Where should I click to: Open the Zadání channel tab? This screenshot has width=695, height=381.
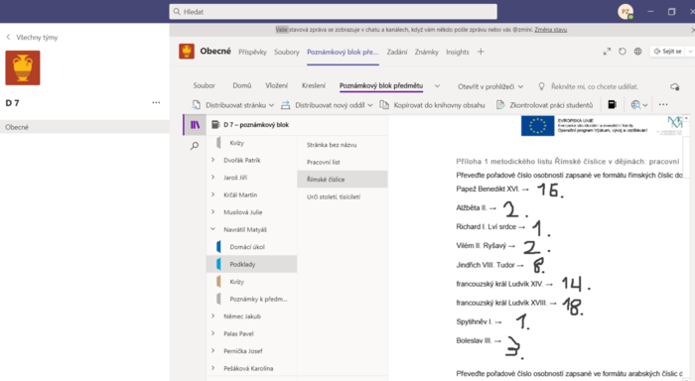tap(397, 52)
